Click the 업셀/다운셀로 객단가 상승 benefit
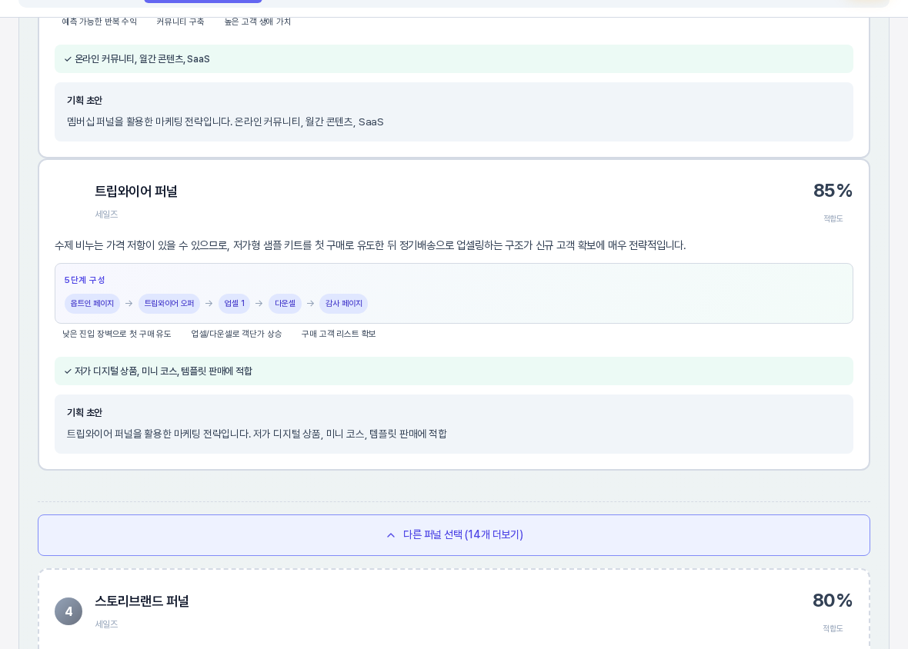 (236, 334)
